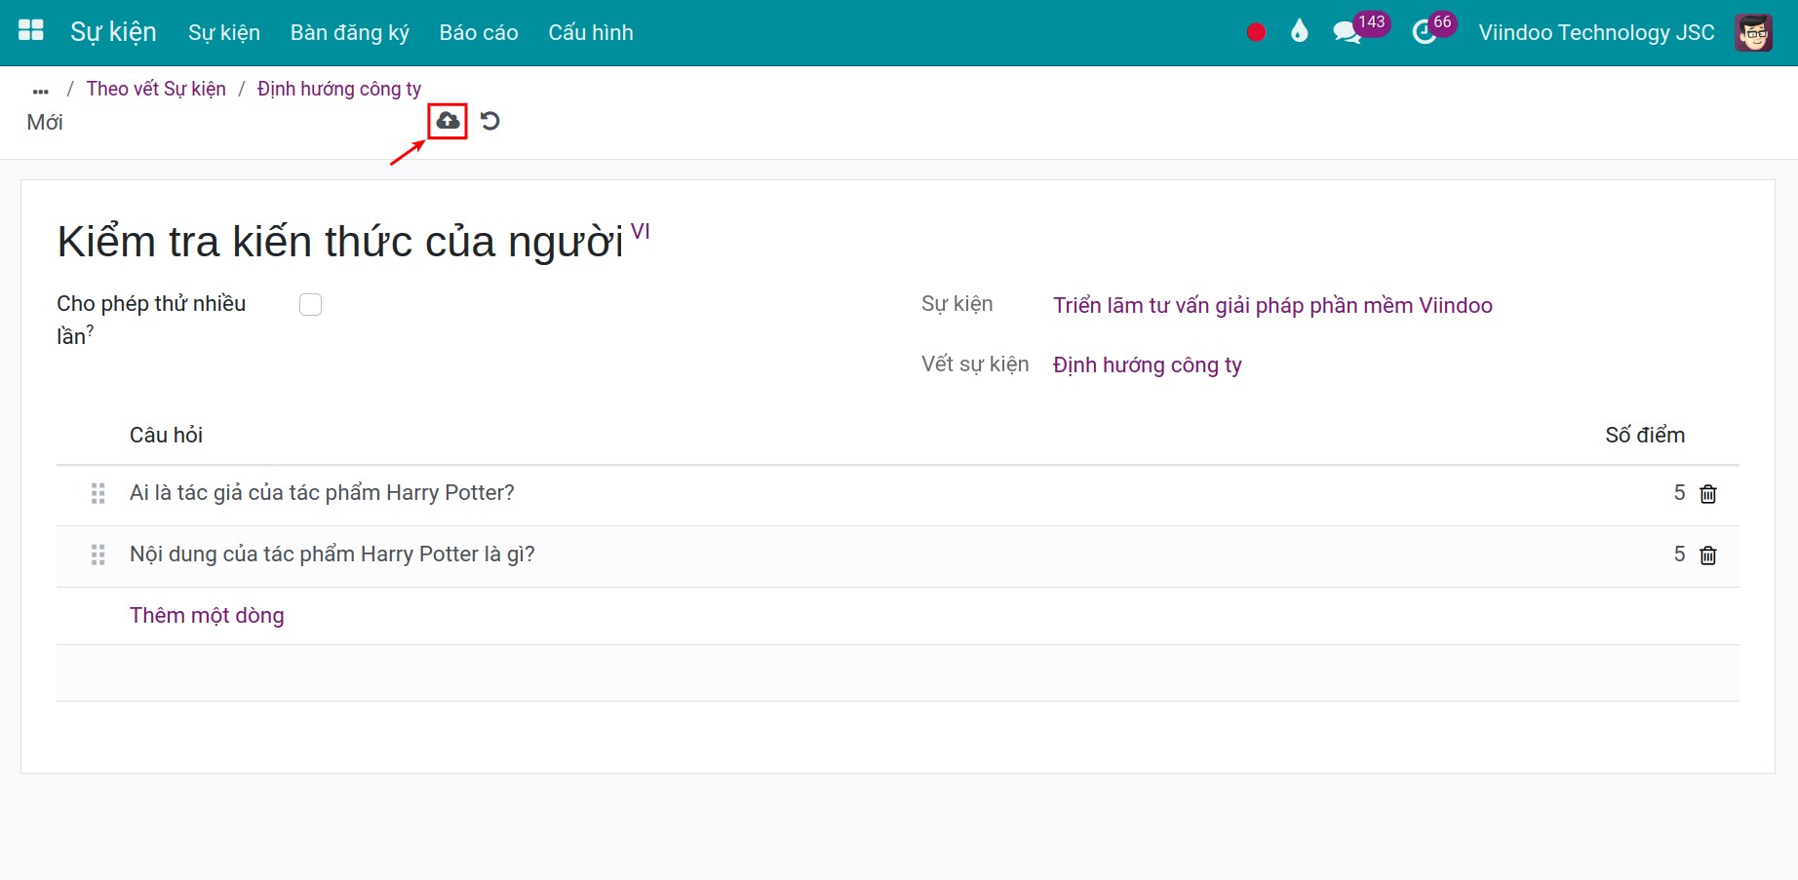Open the Vết sự kiện field value
Screen dimensions: 1798x880
(1148, 364)
